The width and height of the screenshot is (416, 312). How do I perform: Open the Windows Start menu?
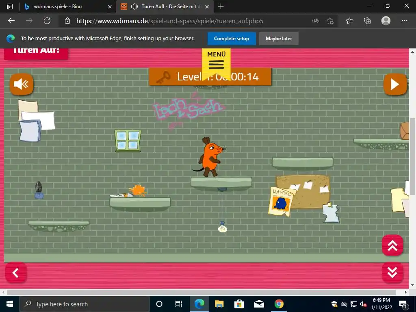(x=10, y=304)
